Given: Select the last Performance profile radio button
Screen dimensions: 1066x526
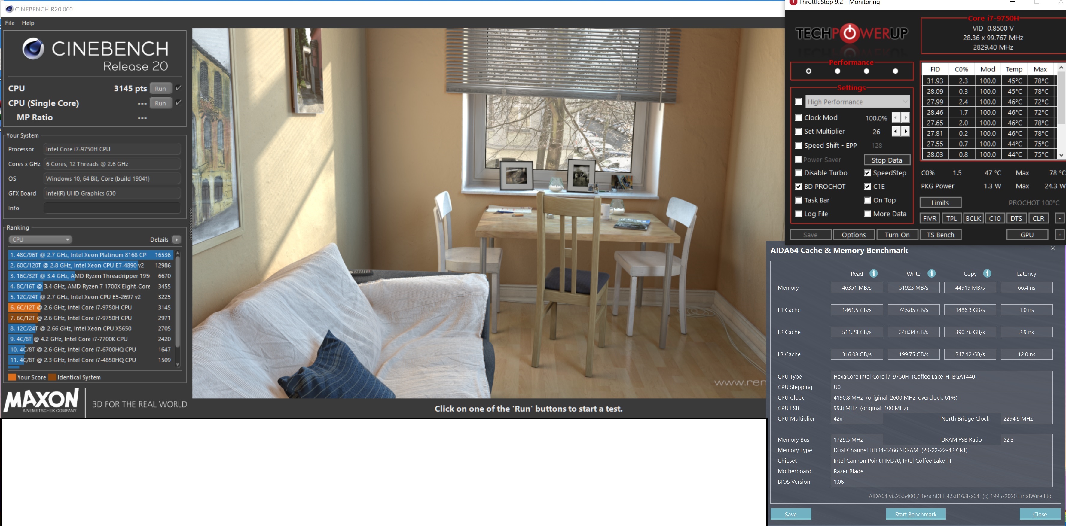Looking at the screenshot, I should (895, 71).
